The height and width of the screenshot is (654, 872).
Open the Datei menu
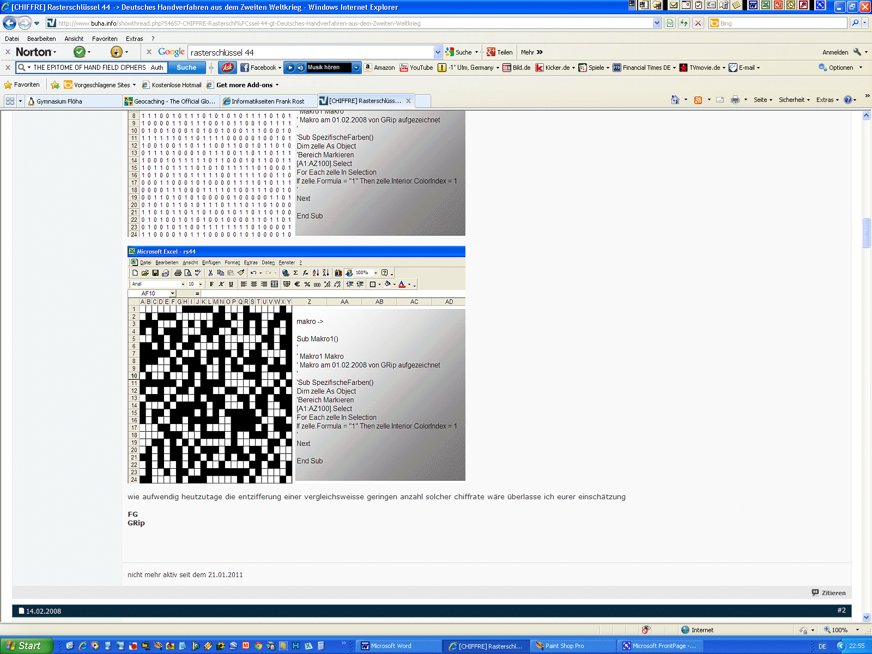click(12, 39)
